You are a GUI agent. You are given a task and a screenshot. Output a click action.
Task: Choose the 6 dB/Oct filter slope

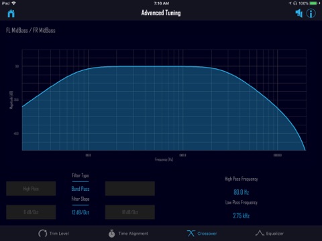point(31,212)
